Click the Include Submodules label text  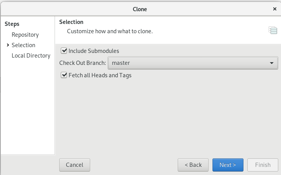[x=94, y=51]
